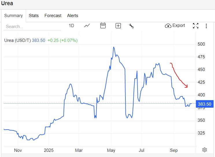Open chart settings gear at bottom right

[x=205, y=149]
